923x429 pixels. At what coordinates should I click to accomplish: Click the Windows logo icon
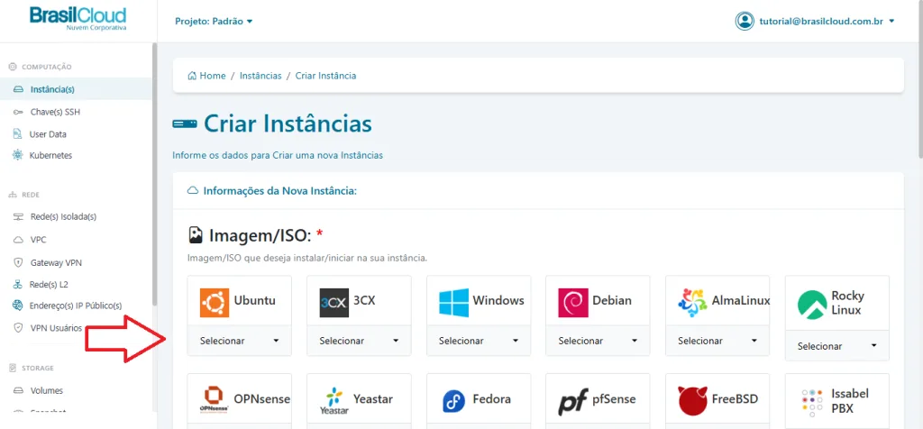click(x=454, y=303)
